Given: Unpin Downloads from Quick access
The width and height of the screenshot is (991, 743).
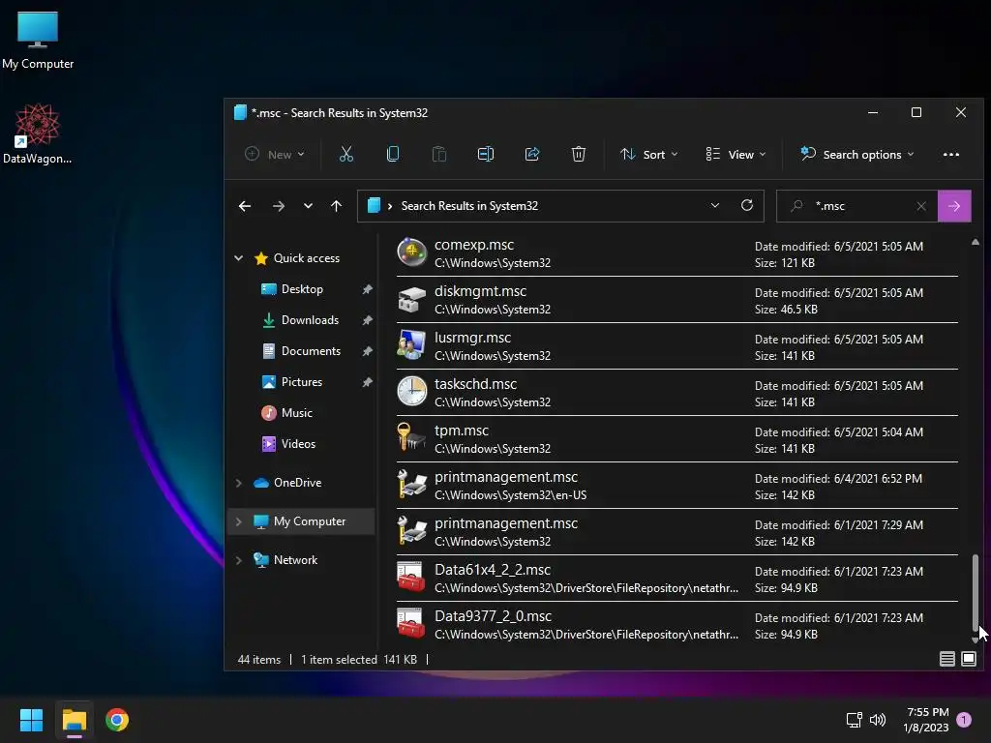Looking at the screenshot, I should point(367,320).
